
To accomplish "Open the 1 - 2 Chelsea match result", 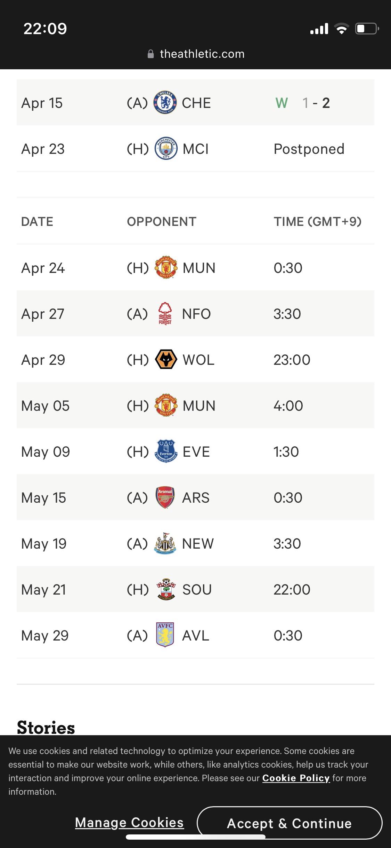I will pos(316,103).
